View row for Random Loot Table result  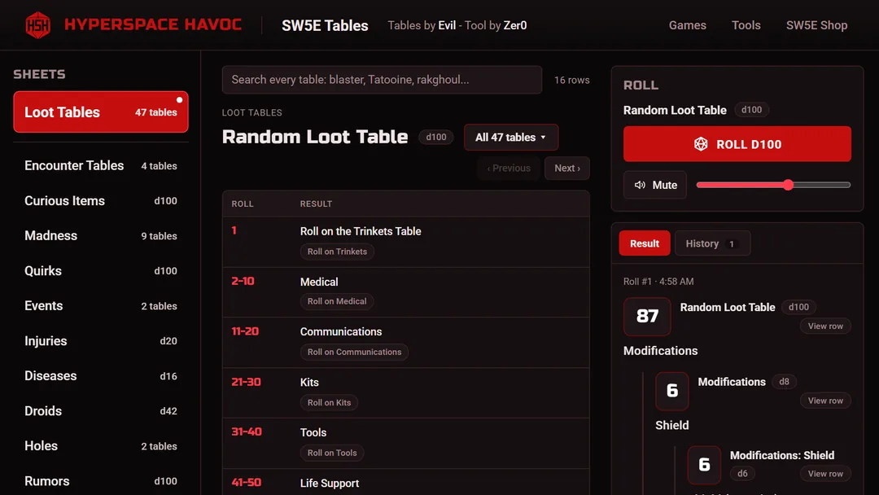825,326
